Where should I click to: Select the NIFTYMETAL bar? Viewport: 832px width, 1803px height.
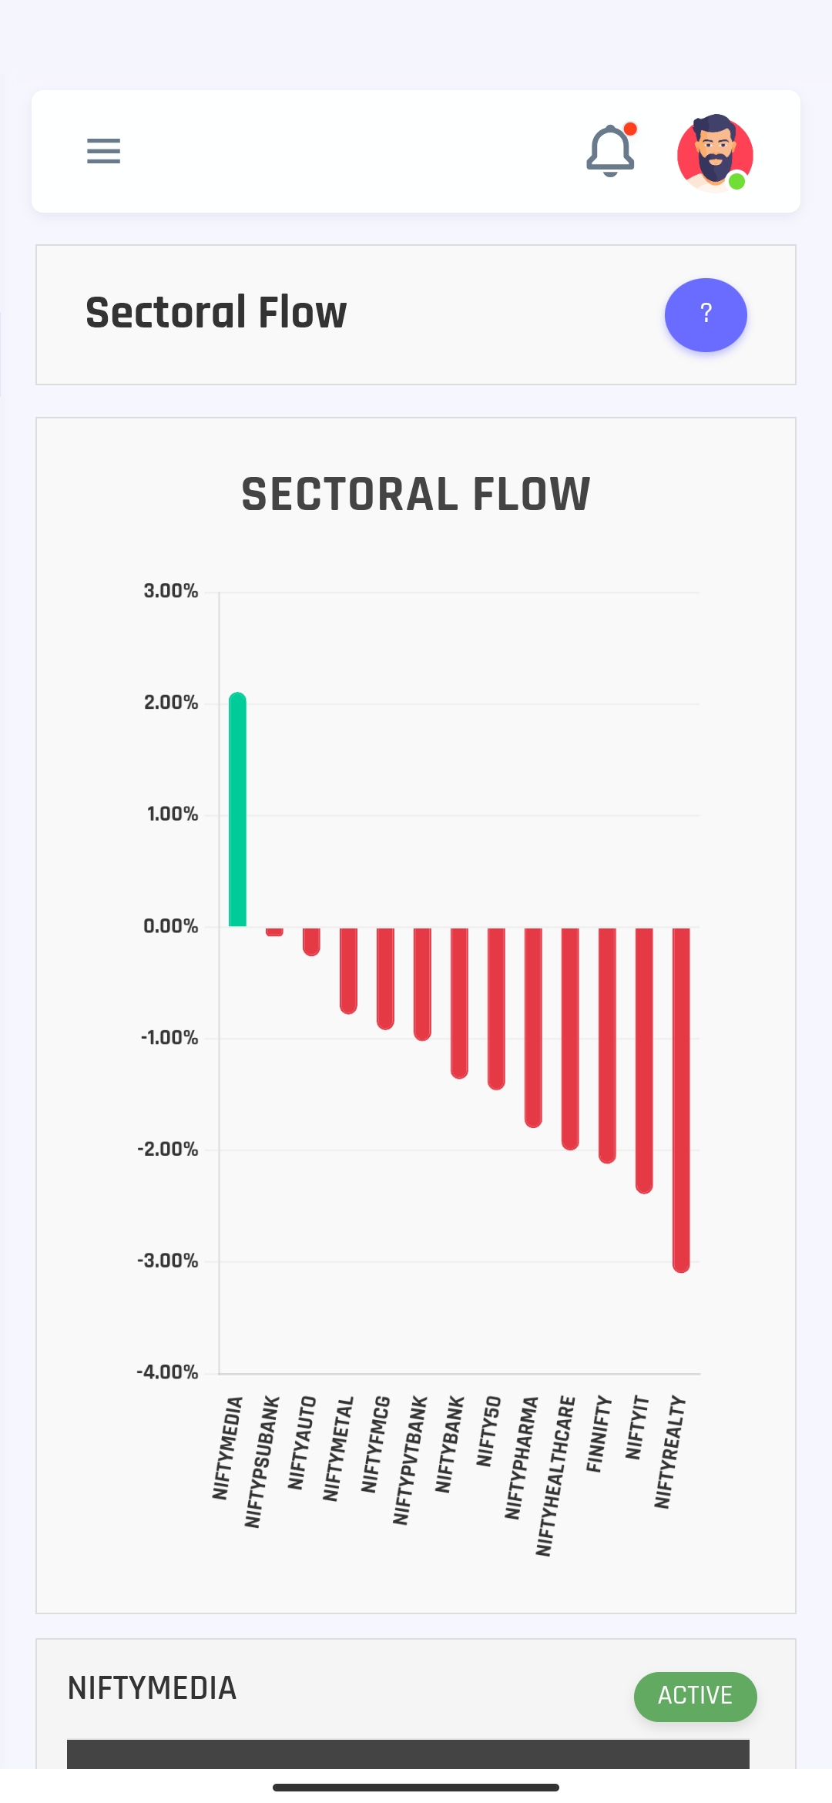[348, 970]
